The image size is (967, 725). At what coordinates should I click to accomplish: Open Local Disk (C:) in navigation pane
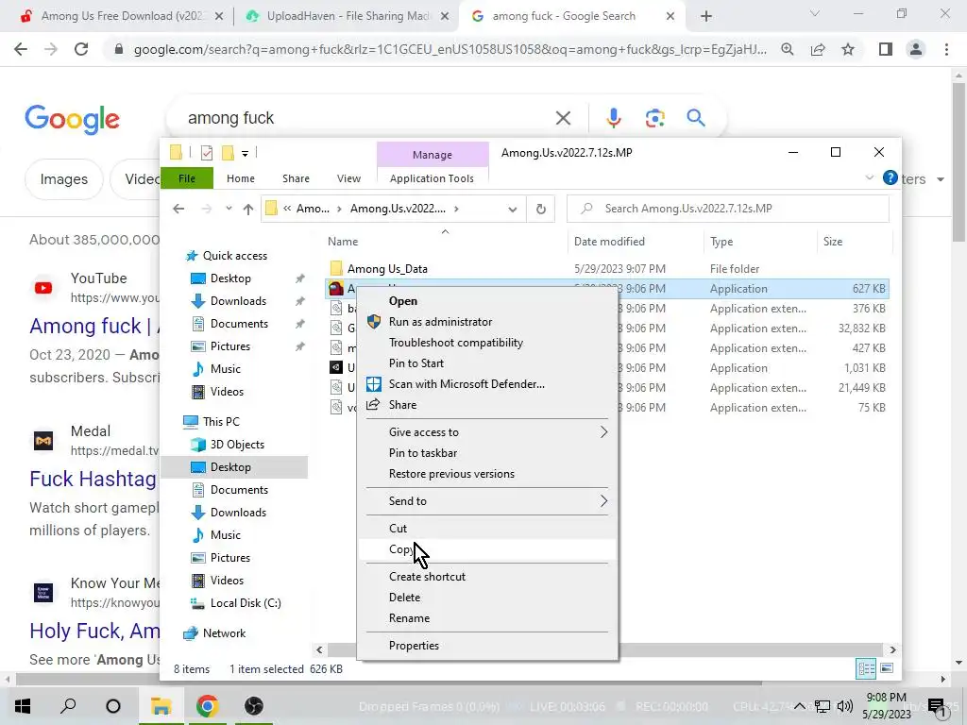pyautogui.click(x=246, y=603)
